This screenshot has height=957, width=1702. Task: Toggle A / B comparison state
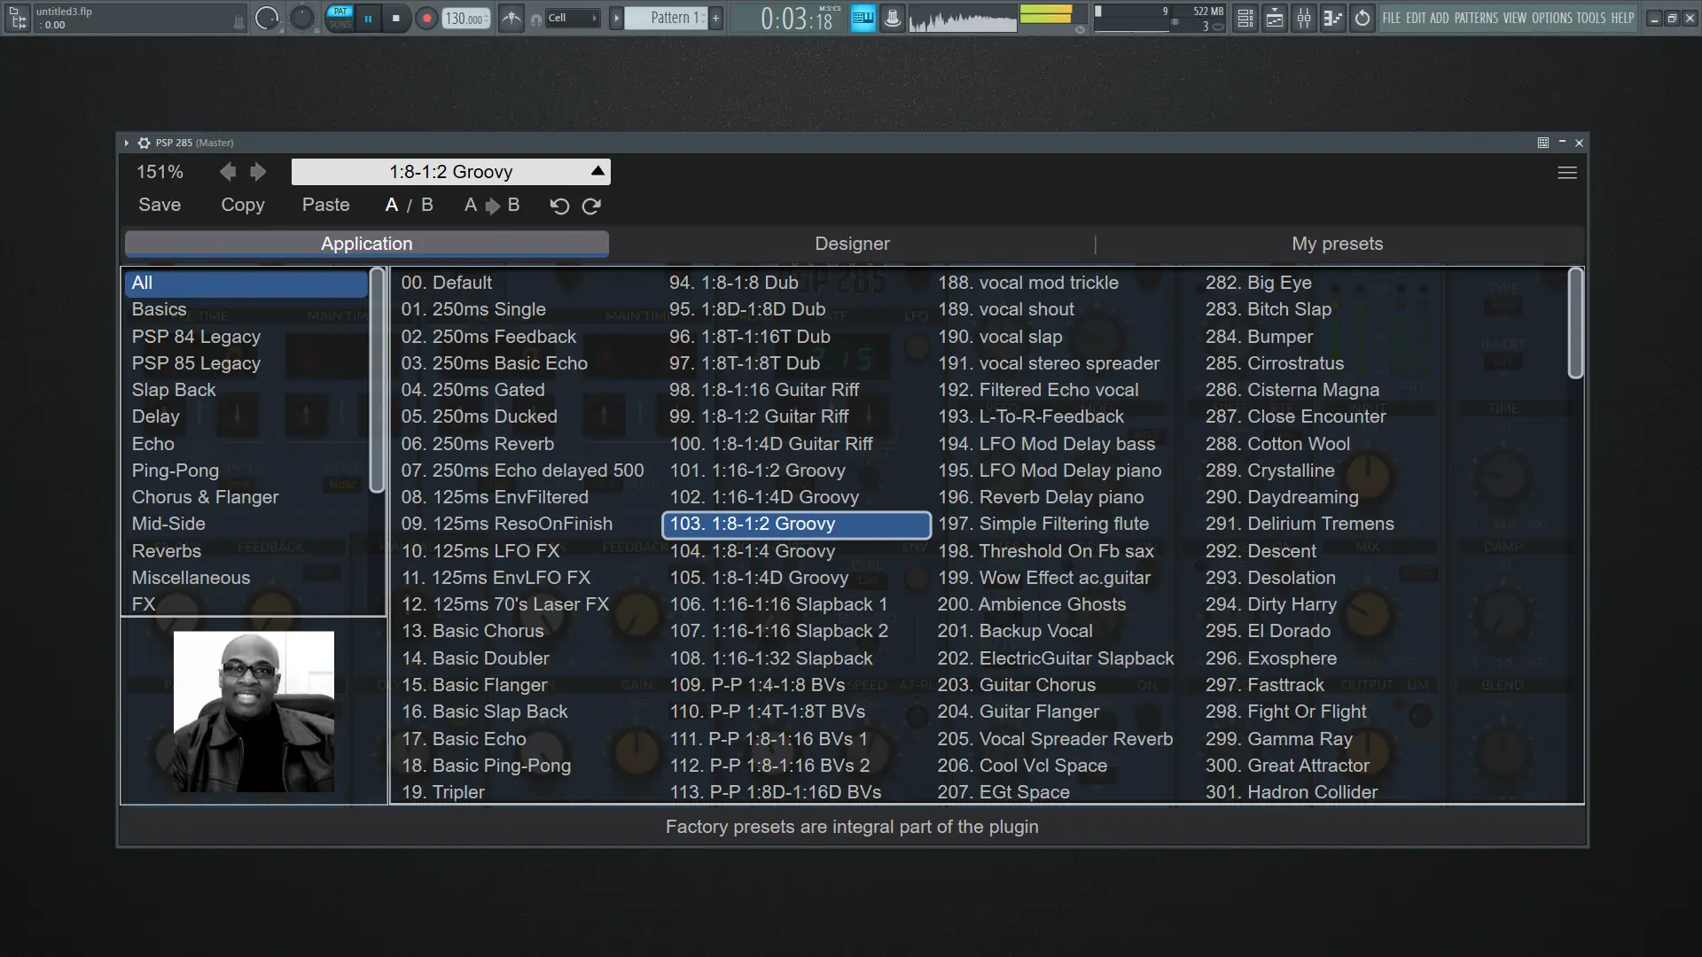[x=409, y=206]
